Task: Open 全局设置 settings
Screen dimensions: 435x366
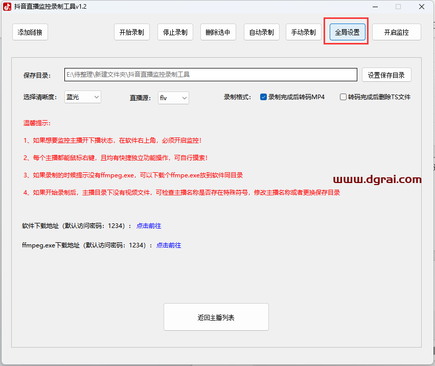Action: coord(347,32)
